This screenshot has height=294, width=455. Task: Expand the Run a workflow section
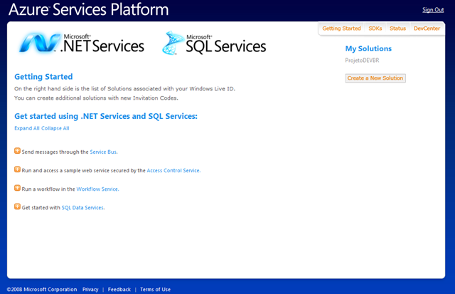pos(17,188)
